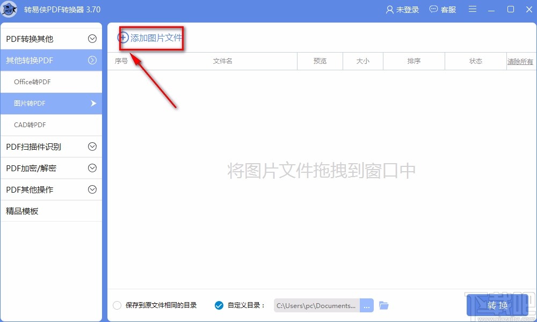537x322 pixels.
Task: Open the hamburger menu icon
Action: coord(473,9)
